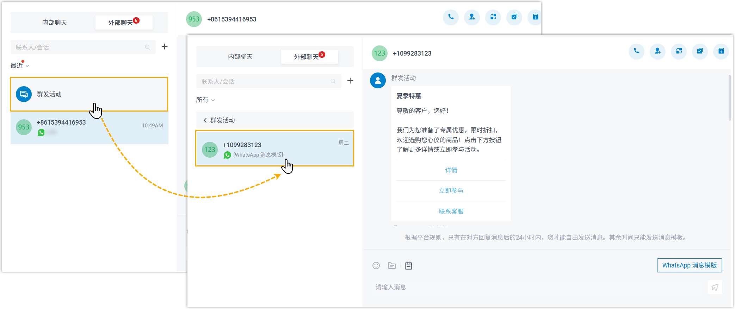This screenshot has width=735, height=309.
Task: Open the emoji picker icon
Action: click(x=376, y=266)
